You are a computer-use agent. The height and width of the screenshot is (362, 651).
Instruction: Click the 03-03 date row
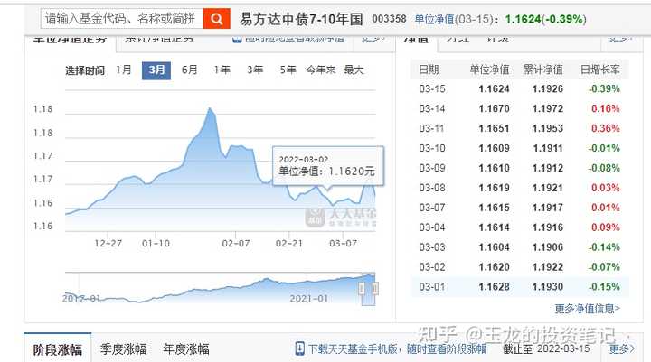click(519, 247)
